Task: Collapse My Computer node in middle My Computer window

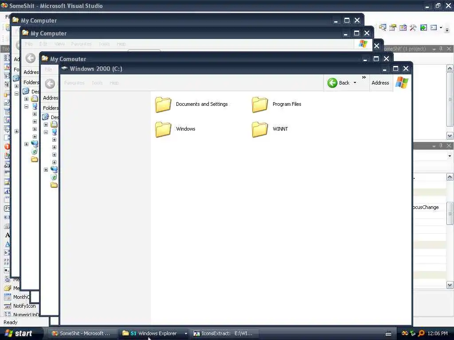Action: click(x=26, y=106)
